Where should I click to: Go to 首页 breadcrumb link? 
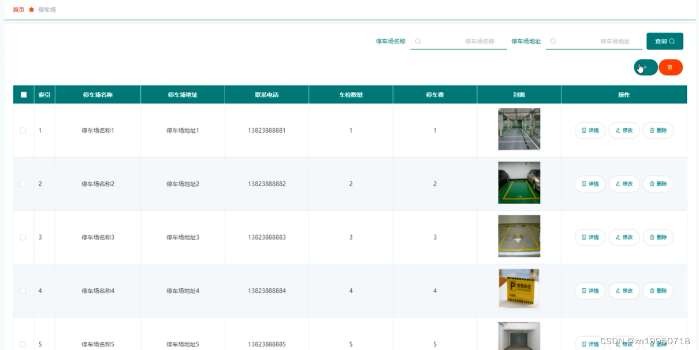tap(18, 10)
